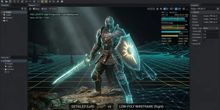Click the Redo clockwise arrow icon

point(18,2)
